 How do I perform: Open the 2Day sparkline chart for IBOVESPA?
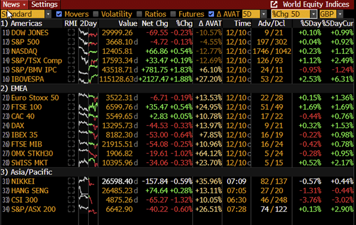pyautogui.click(x=88, y=79)
